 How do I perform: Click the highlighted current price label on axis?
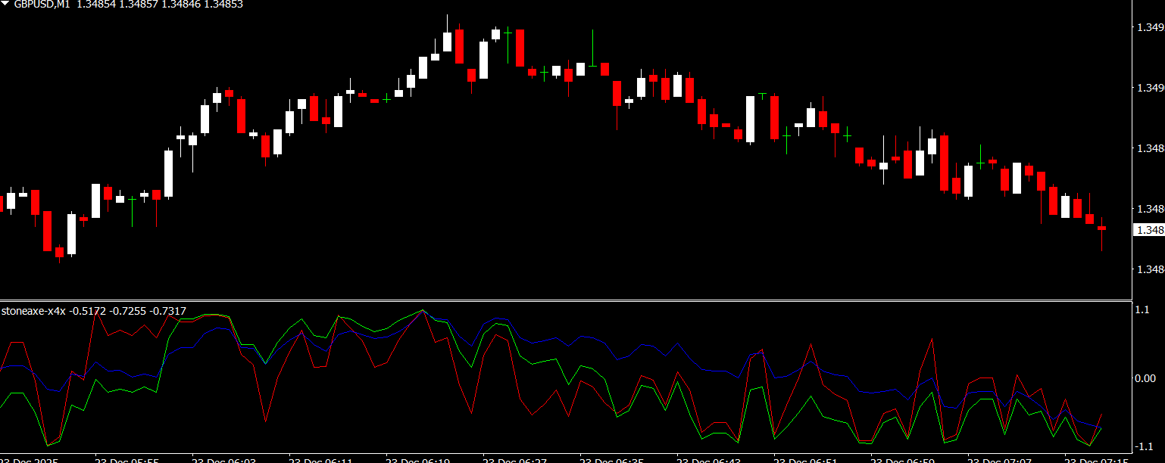tap(1148, 230)
